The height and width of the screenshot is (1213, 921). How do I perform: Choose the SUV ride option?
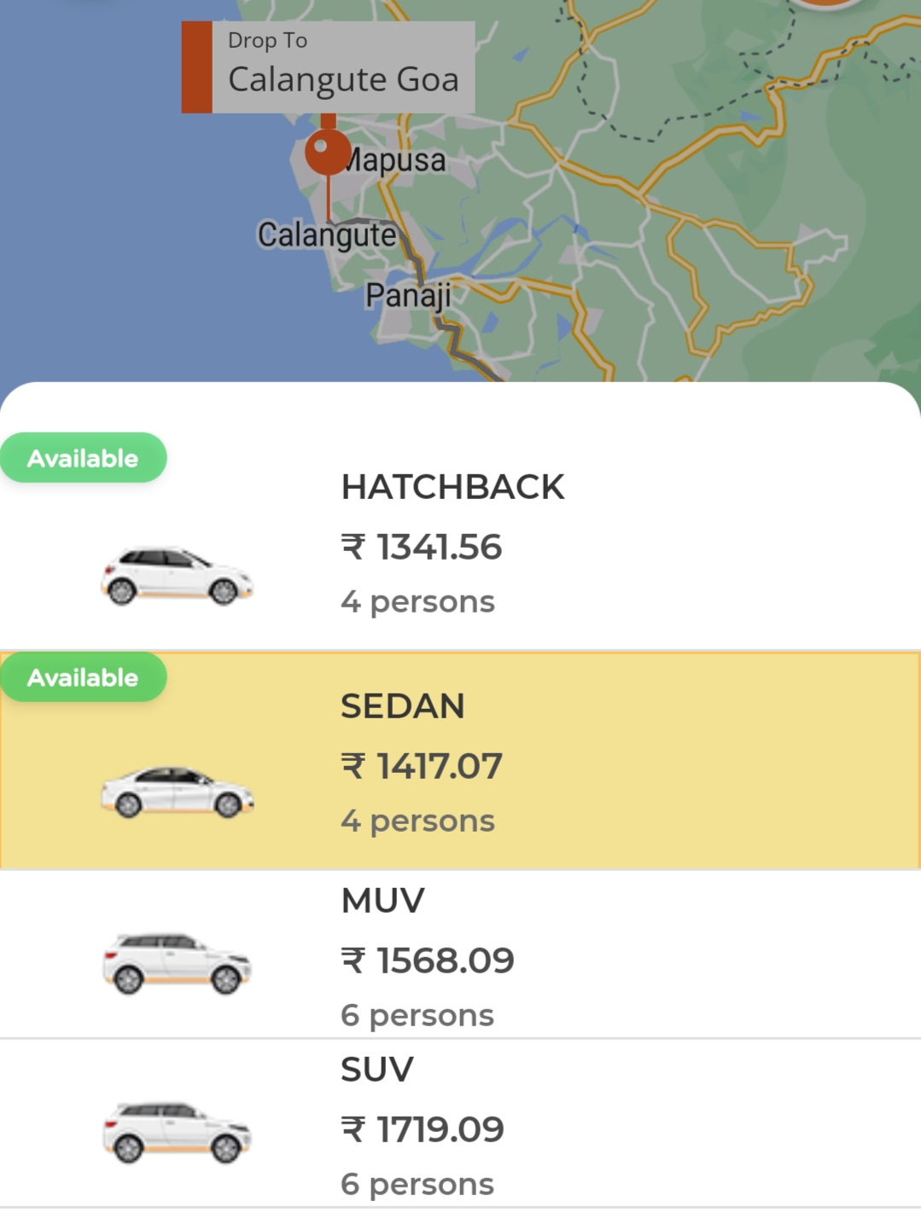click(460, 1123)
